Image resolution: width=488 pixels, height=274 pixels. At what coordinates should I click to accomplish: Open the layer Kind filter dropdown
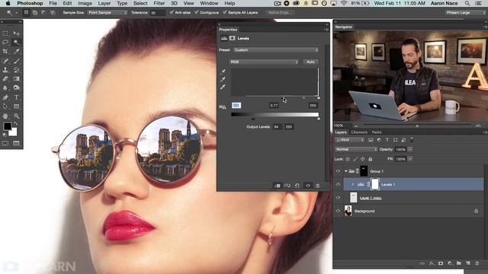click(x=350, y=140)
